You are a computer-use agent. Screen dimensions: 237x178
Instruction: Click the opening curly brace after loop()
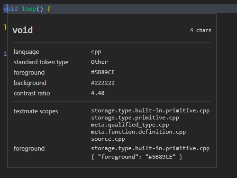click(x=49, y=9)
